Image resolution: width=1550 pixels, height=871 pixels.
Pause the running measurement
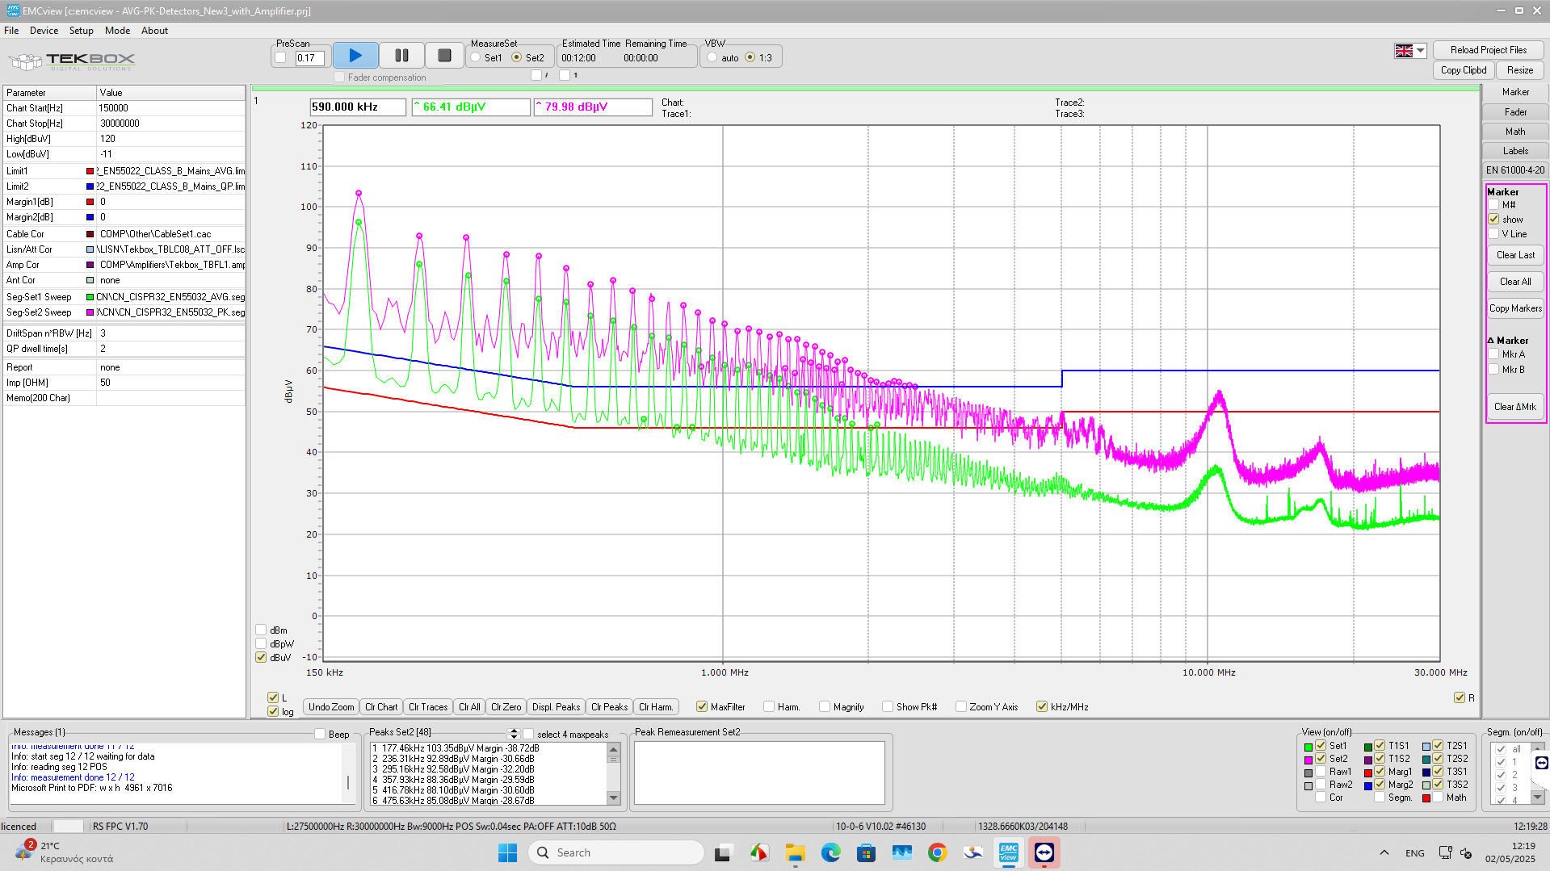401,56
